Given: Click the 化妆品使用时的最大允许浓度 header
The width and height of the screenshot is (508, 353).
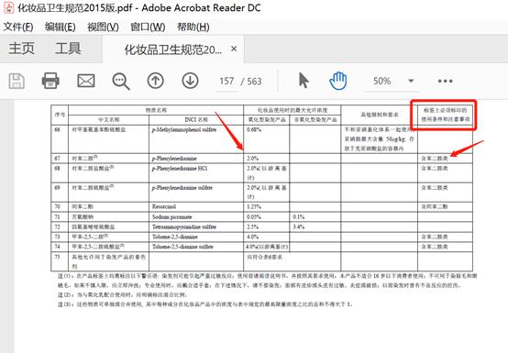Looking at the screenshot, I should (x=293, y=110).
